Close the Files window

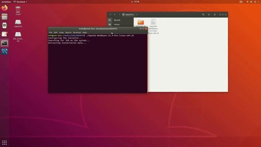[x=226, y=15]
